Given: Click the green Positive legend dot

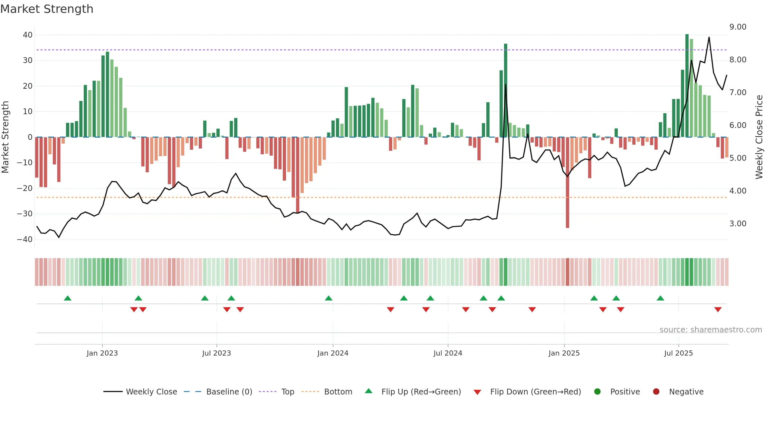Looking at the screenshot, I should coord(597,392).
